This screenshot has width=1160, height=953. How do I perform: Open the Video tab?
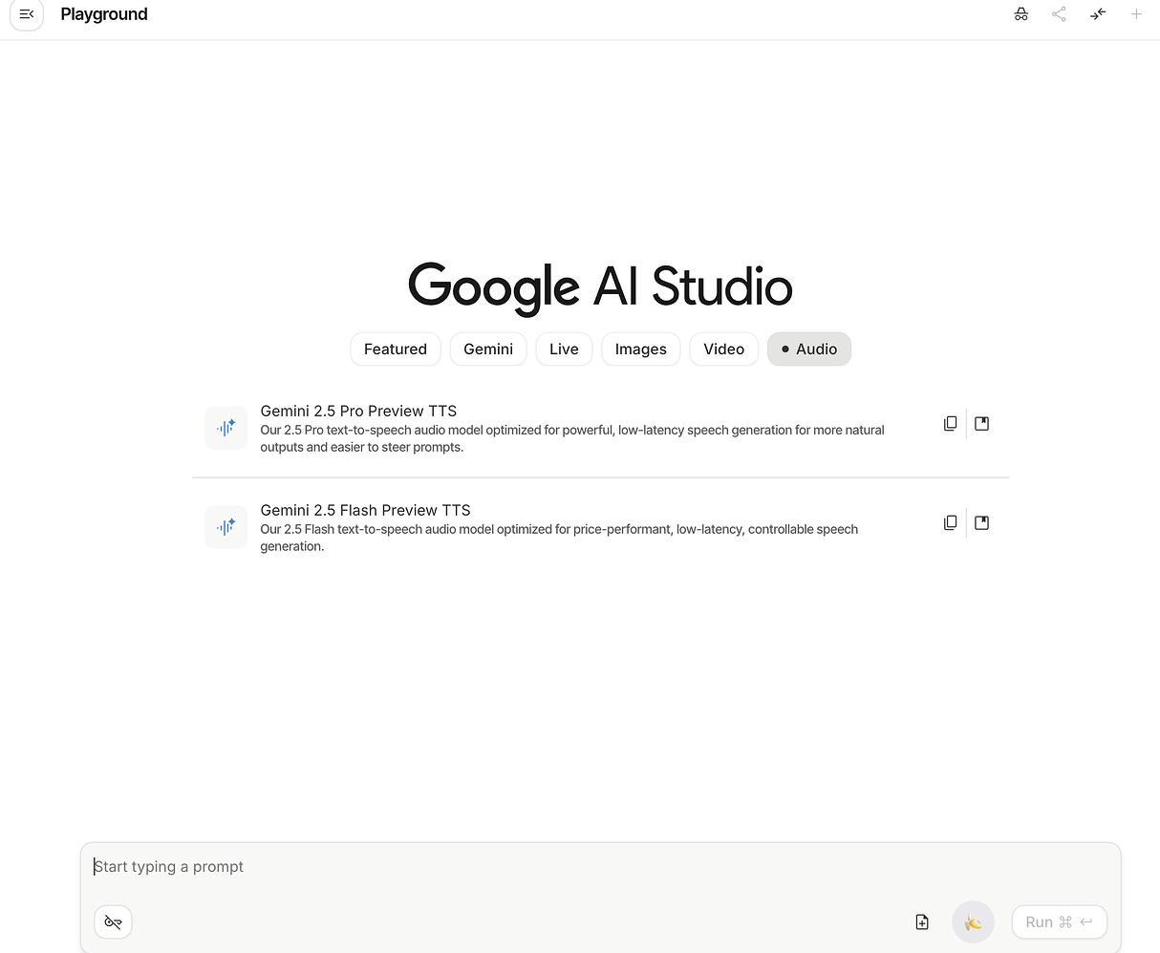pos(724,349)
